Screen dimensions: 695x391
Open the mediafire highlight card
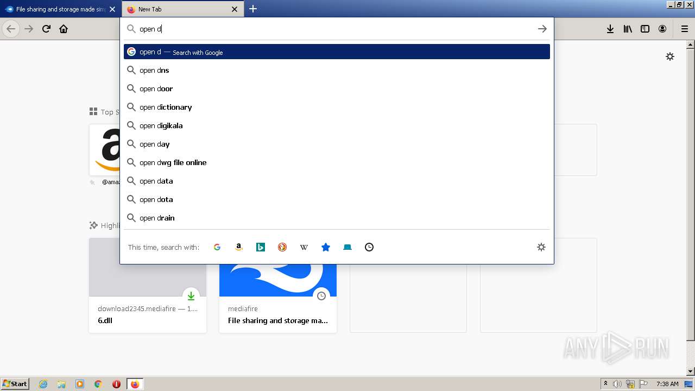click(278, 298)
